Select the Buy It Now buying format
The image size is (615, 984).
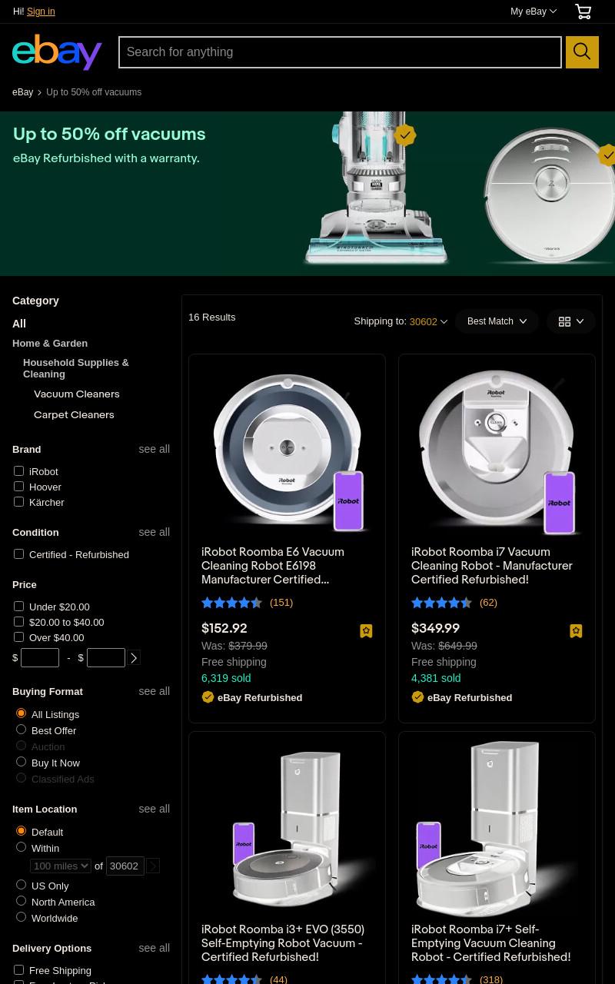coord(22,762)
